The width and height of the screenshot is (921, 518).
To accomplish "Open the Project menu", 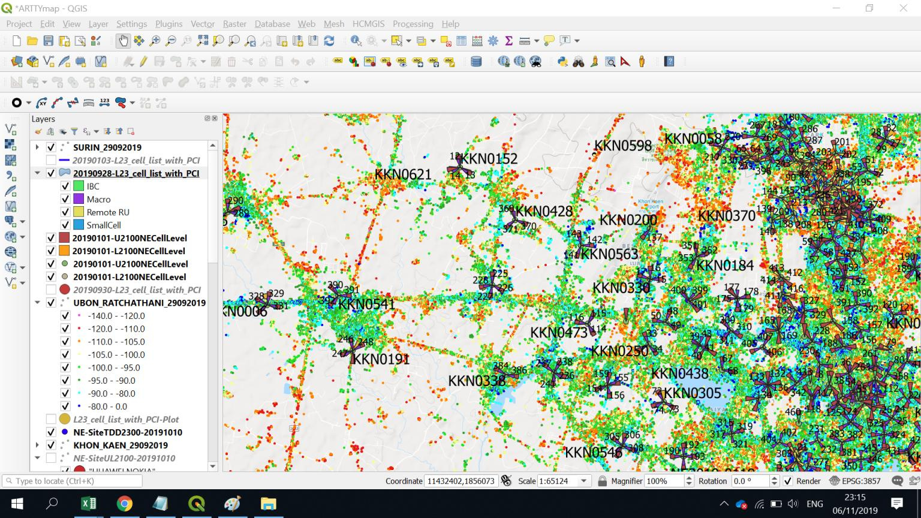I will click(x=19, y=24).
